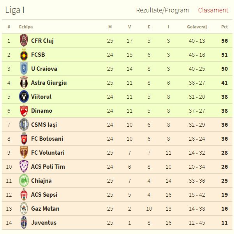Open the CSMS Iași team name link
The width and height of the screenshot is (234, 234).
[44, 125]
